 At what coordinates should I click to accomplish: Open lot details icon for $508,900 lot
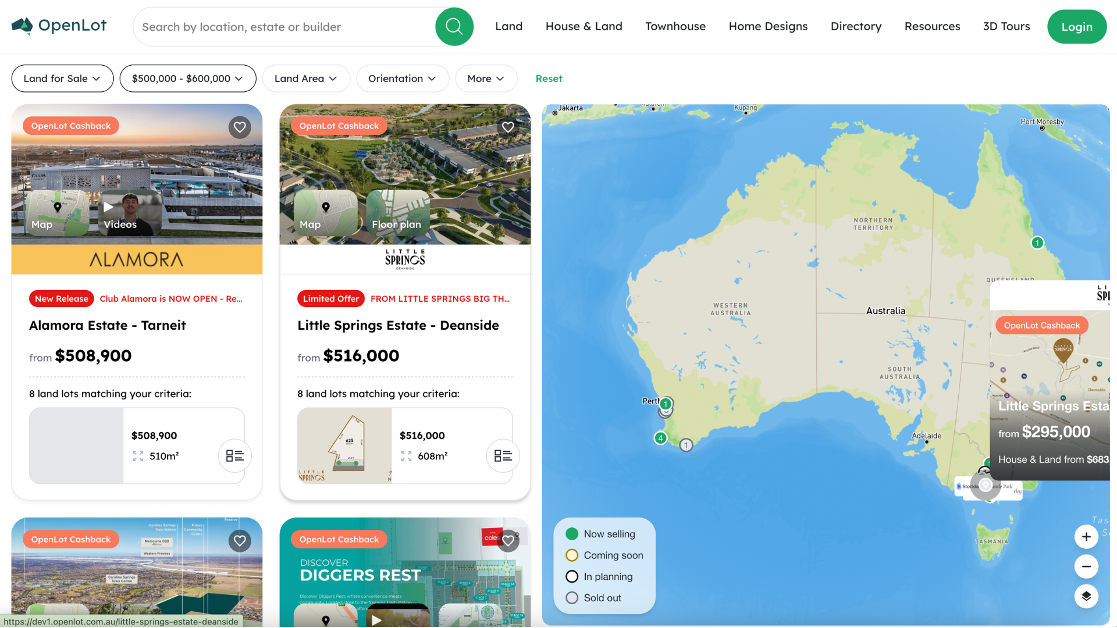point(234,456)
